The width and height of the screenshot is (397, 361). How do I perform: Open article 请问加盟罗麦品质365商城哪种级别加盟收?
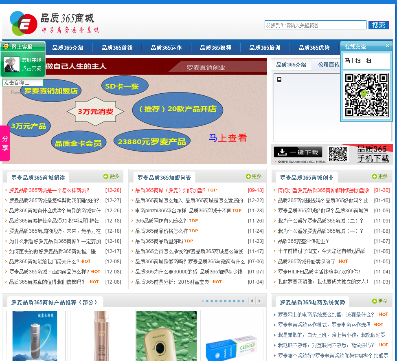point(324,190)
